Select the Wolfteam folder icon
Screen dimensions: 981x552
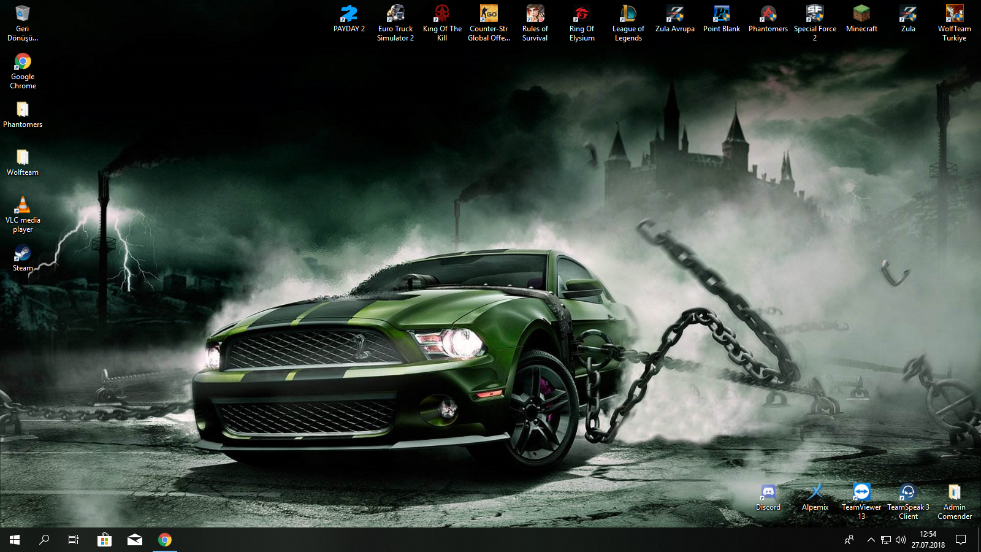click(x=23, y=162)
